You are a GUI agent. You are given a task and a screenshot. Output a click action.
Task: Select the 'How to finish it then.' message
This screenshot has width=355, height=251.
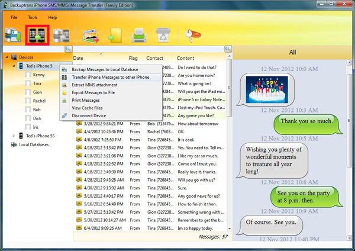(150, 204)
